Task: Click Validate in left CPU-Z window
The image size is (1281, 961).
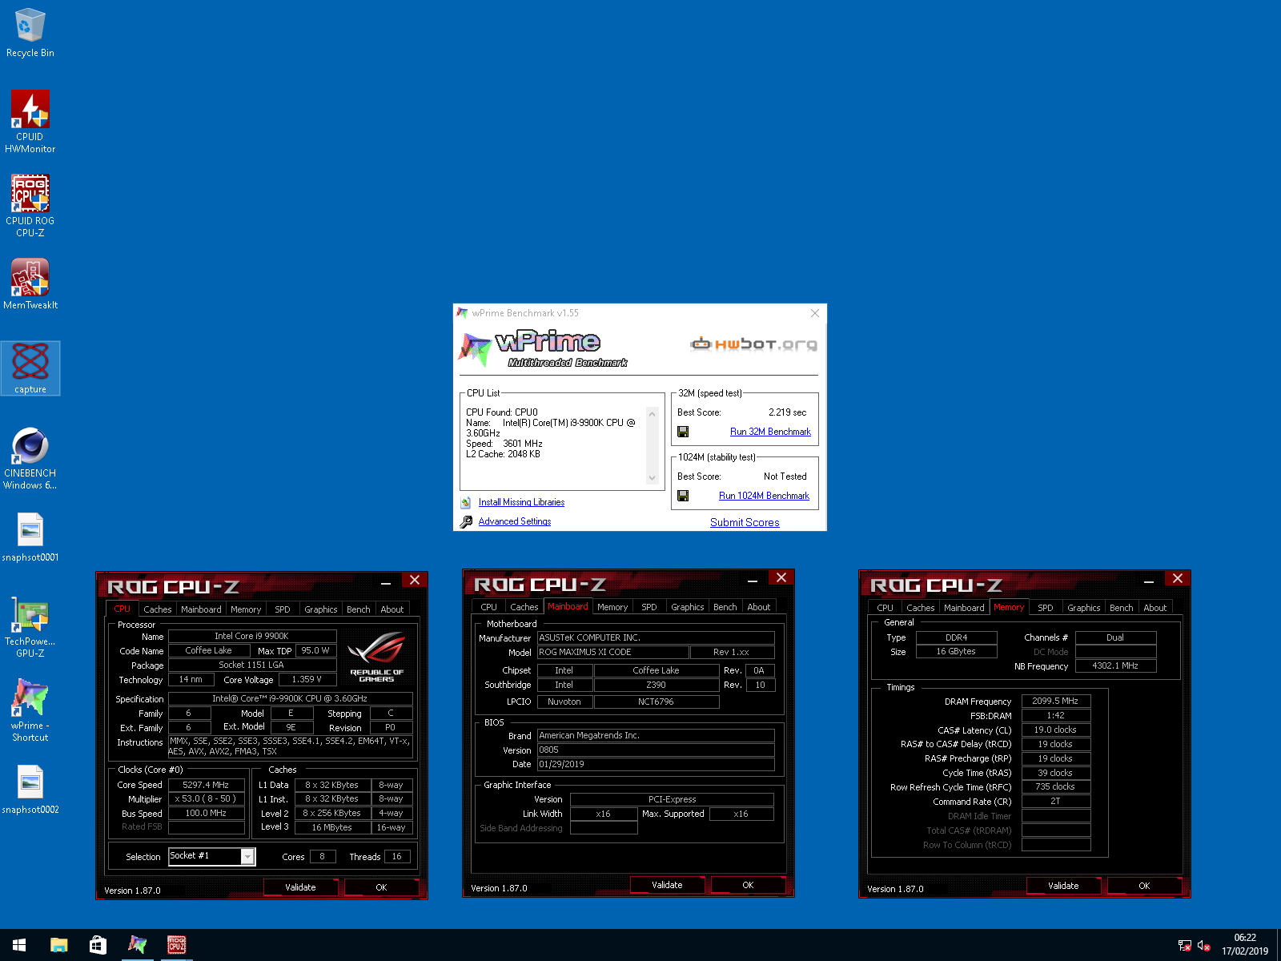Action: (300, 887)
